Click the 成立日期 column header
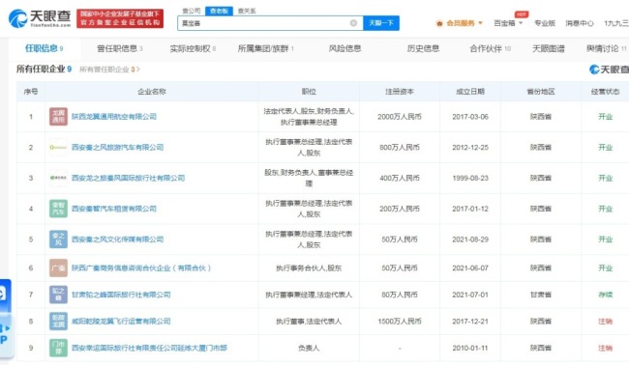The width and height of the screenshot is (629, 365). [470, 92]
